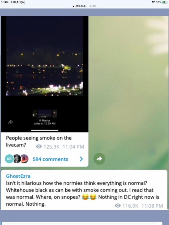
Task: Expand comments with the blue chevron
Action: tap(81, 159)
